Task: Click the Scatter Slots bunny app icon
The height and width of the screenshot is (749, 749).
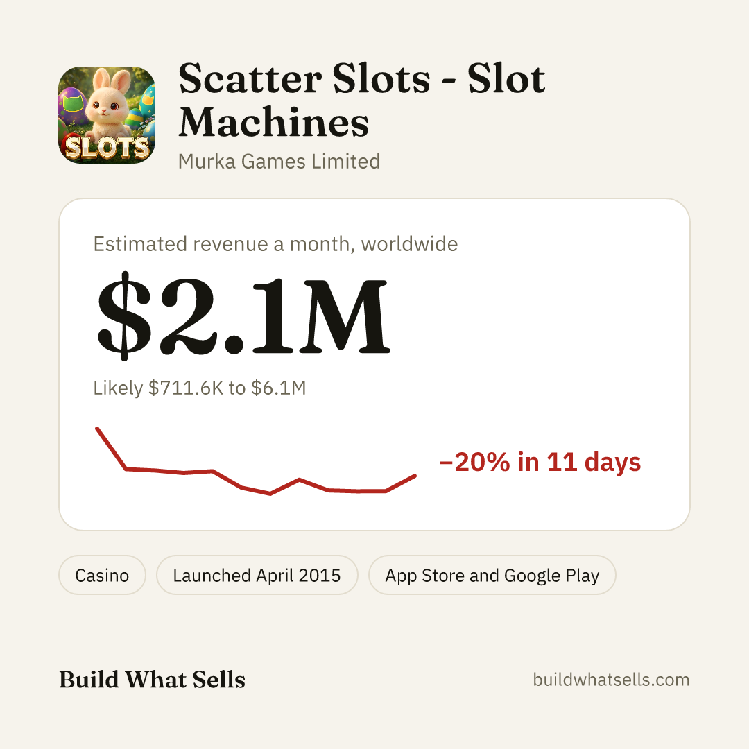Action: pyautogui.click(x=107, y=114)
